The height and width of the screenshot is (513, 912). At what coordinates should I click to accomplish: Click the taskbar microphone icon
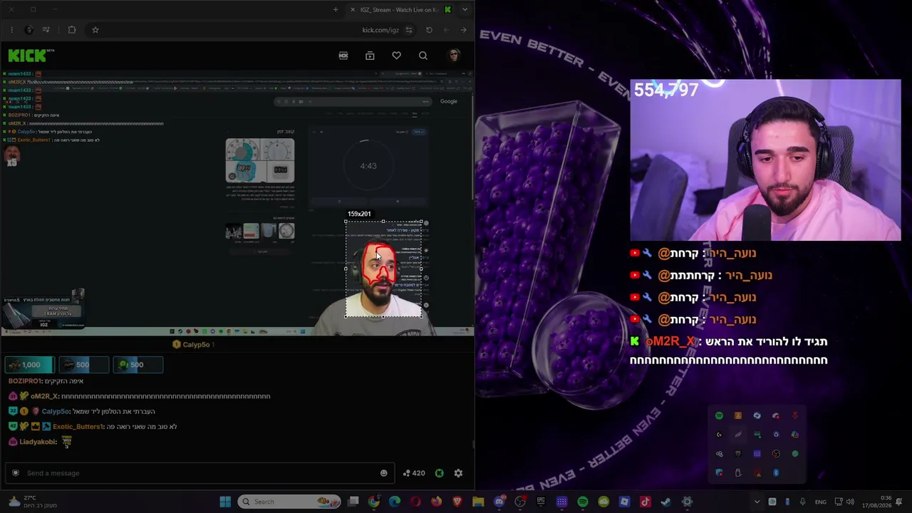[x=803, y=502]
